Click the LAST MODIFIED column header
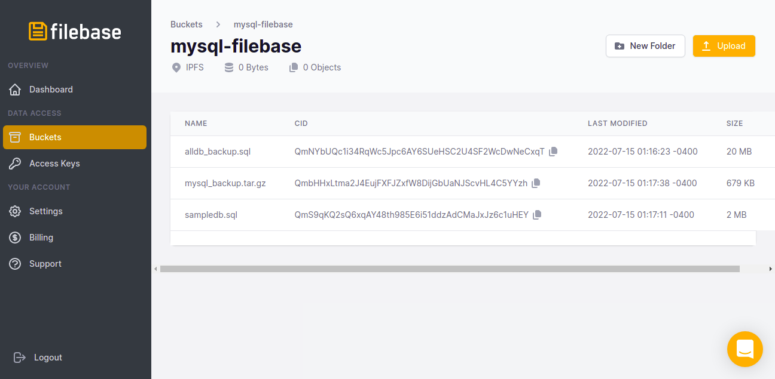This screenshot has width=775, height=379. coord(618,124)
